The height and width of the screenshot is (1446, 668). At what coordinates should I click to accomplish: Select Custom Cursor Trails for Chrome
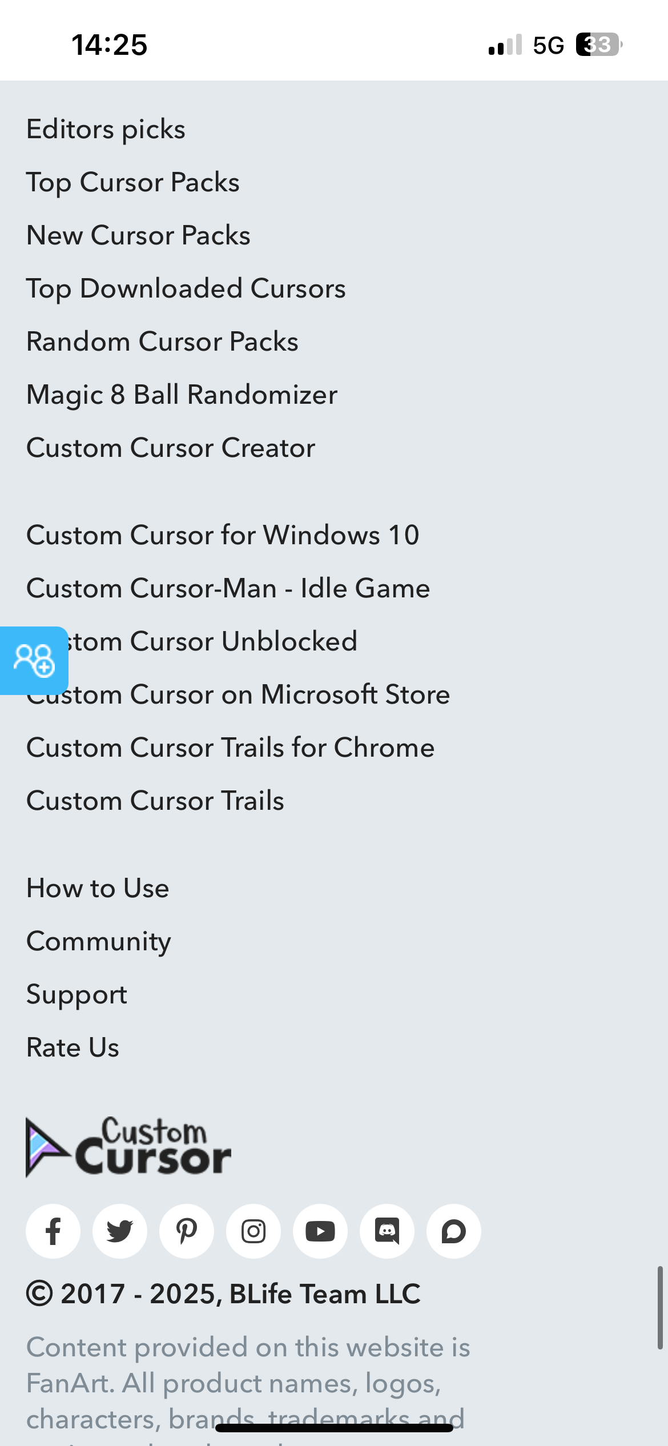point(231,748)
